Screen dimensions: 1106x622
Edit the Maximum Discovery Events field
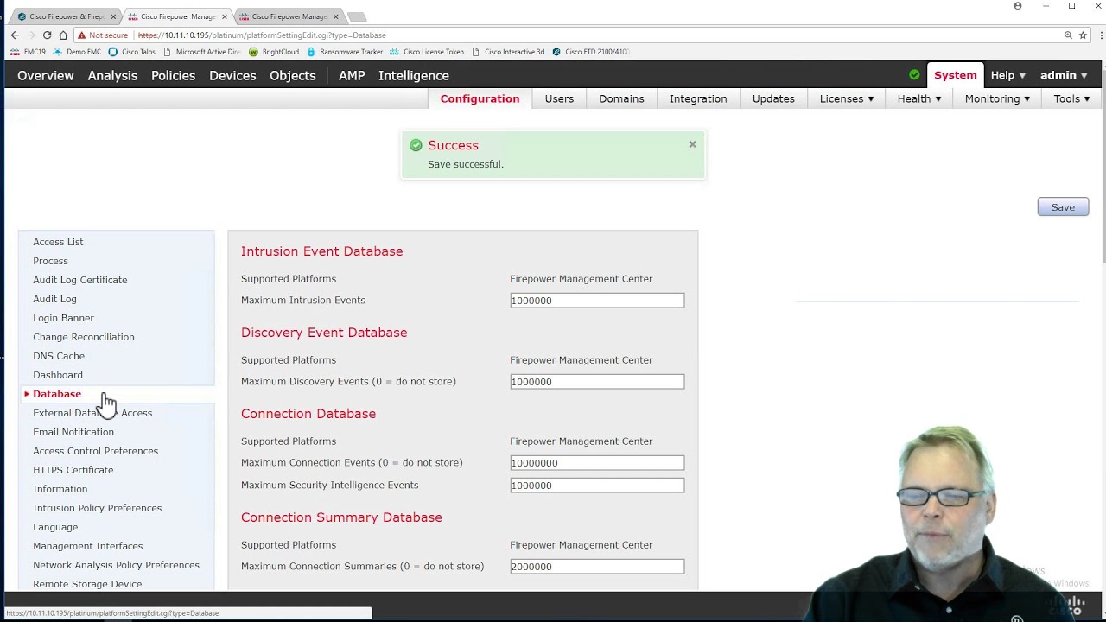pos(597,382)
